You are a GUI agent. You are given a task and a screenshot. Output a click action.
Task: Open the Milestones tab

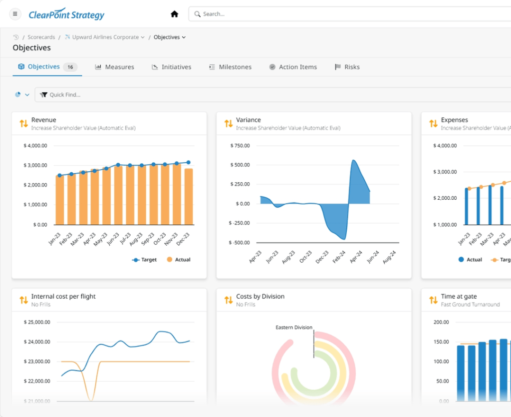click(x=231, y=67)
